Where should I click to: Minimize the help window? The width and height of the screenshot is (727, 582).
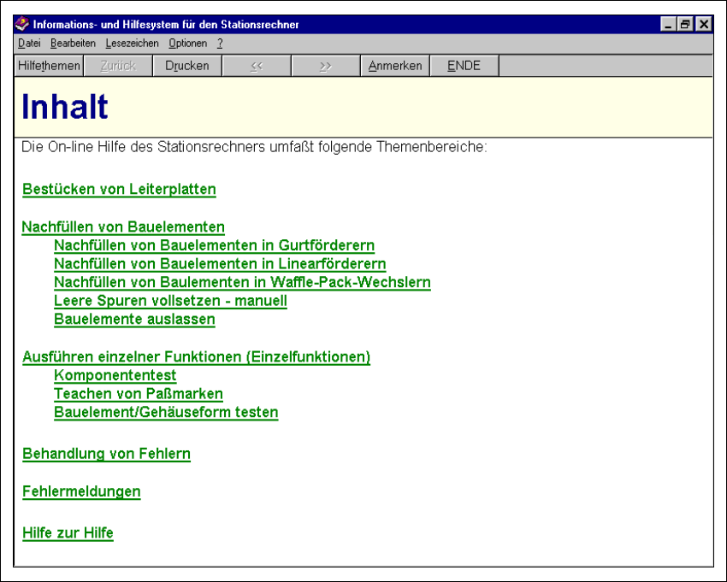click(668, 24)
